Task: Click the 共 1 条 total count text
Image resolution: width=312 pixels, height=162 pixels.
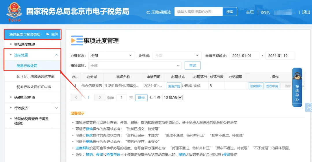Action: coord(155,98)
